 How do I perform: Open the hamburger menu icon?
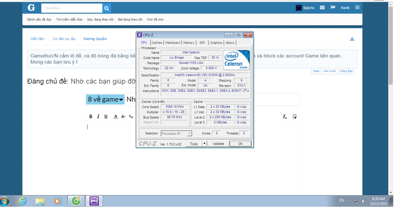point(357,8)
